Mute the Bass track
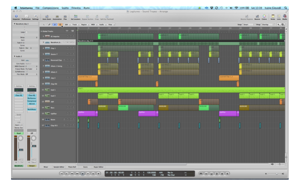Image resolution: width=303 pixels, height=186 pixels. tap(71, 108)
